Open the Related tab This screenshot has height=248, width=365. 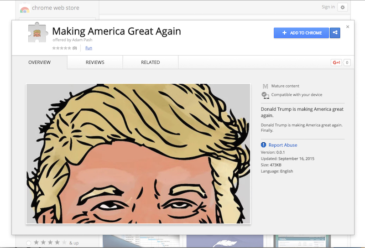(151, 62)
